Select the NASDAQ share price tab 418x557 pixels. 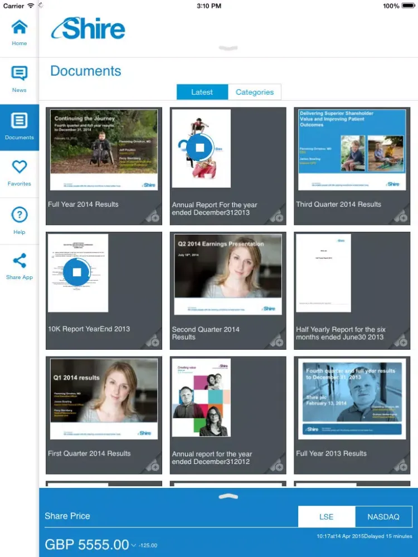tap(383, 517)
